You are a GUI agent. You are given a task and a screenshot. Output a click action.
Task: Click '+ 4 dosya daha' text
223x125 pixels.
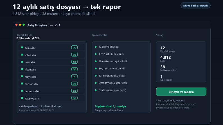pyautogui.click(x=28, y=106)
